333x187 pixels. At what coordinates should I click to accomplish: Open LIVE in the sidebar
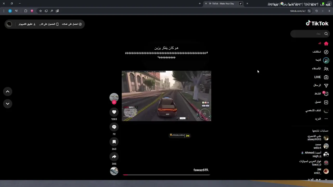click(x=321, y=77)
